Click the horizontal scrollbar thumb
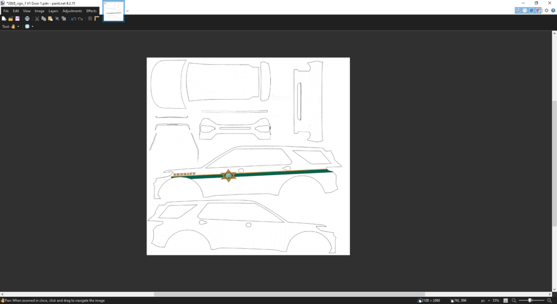The width and height of the screenshot is (557, 304). 290,294
